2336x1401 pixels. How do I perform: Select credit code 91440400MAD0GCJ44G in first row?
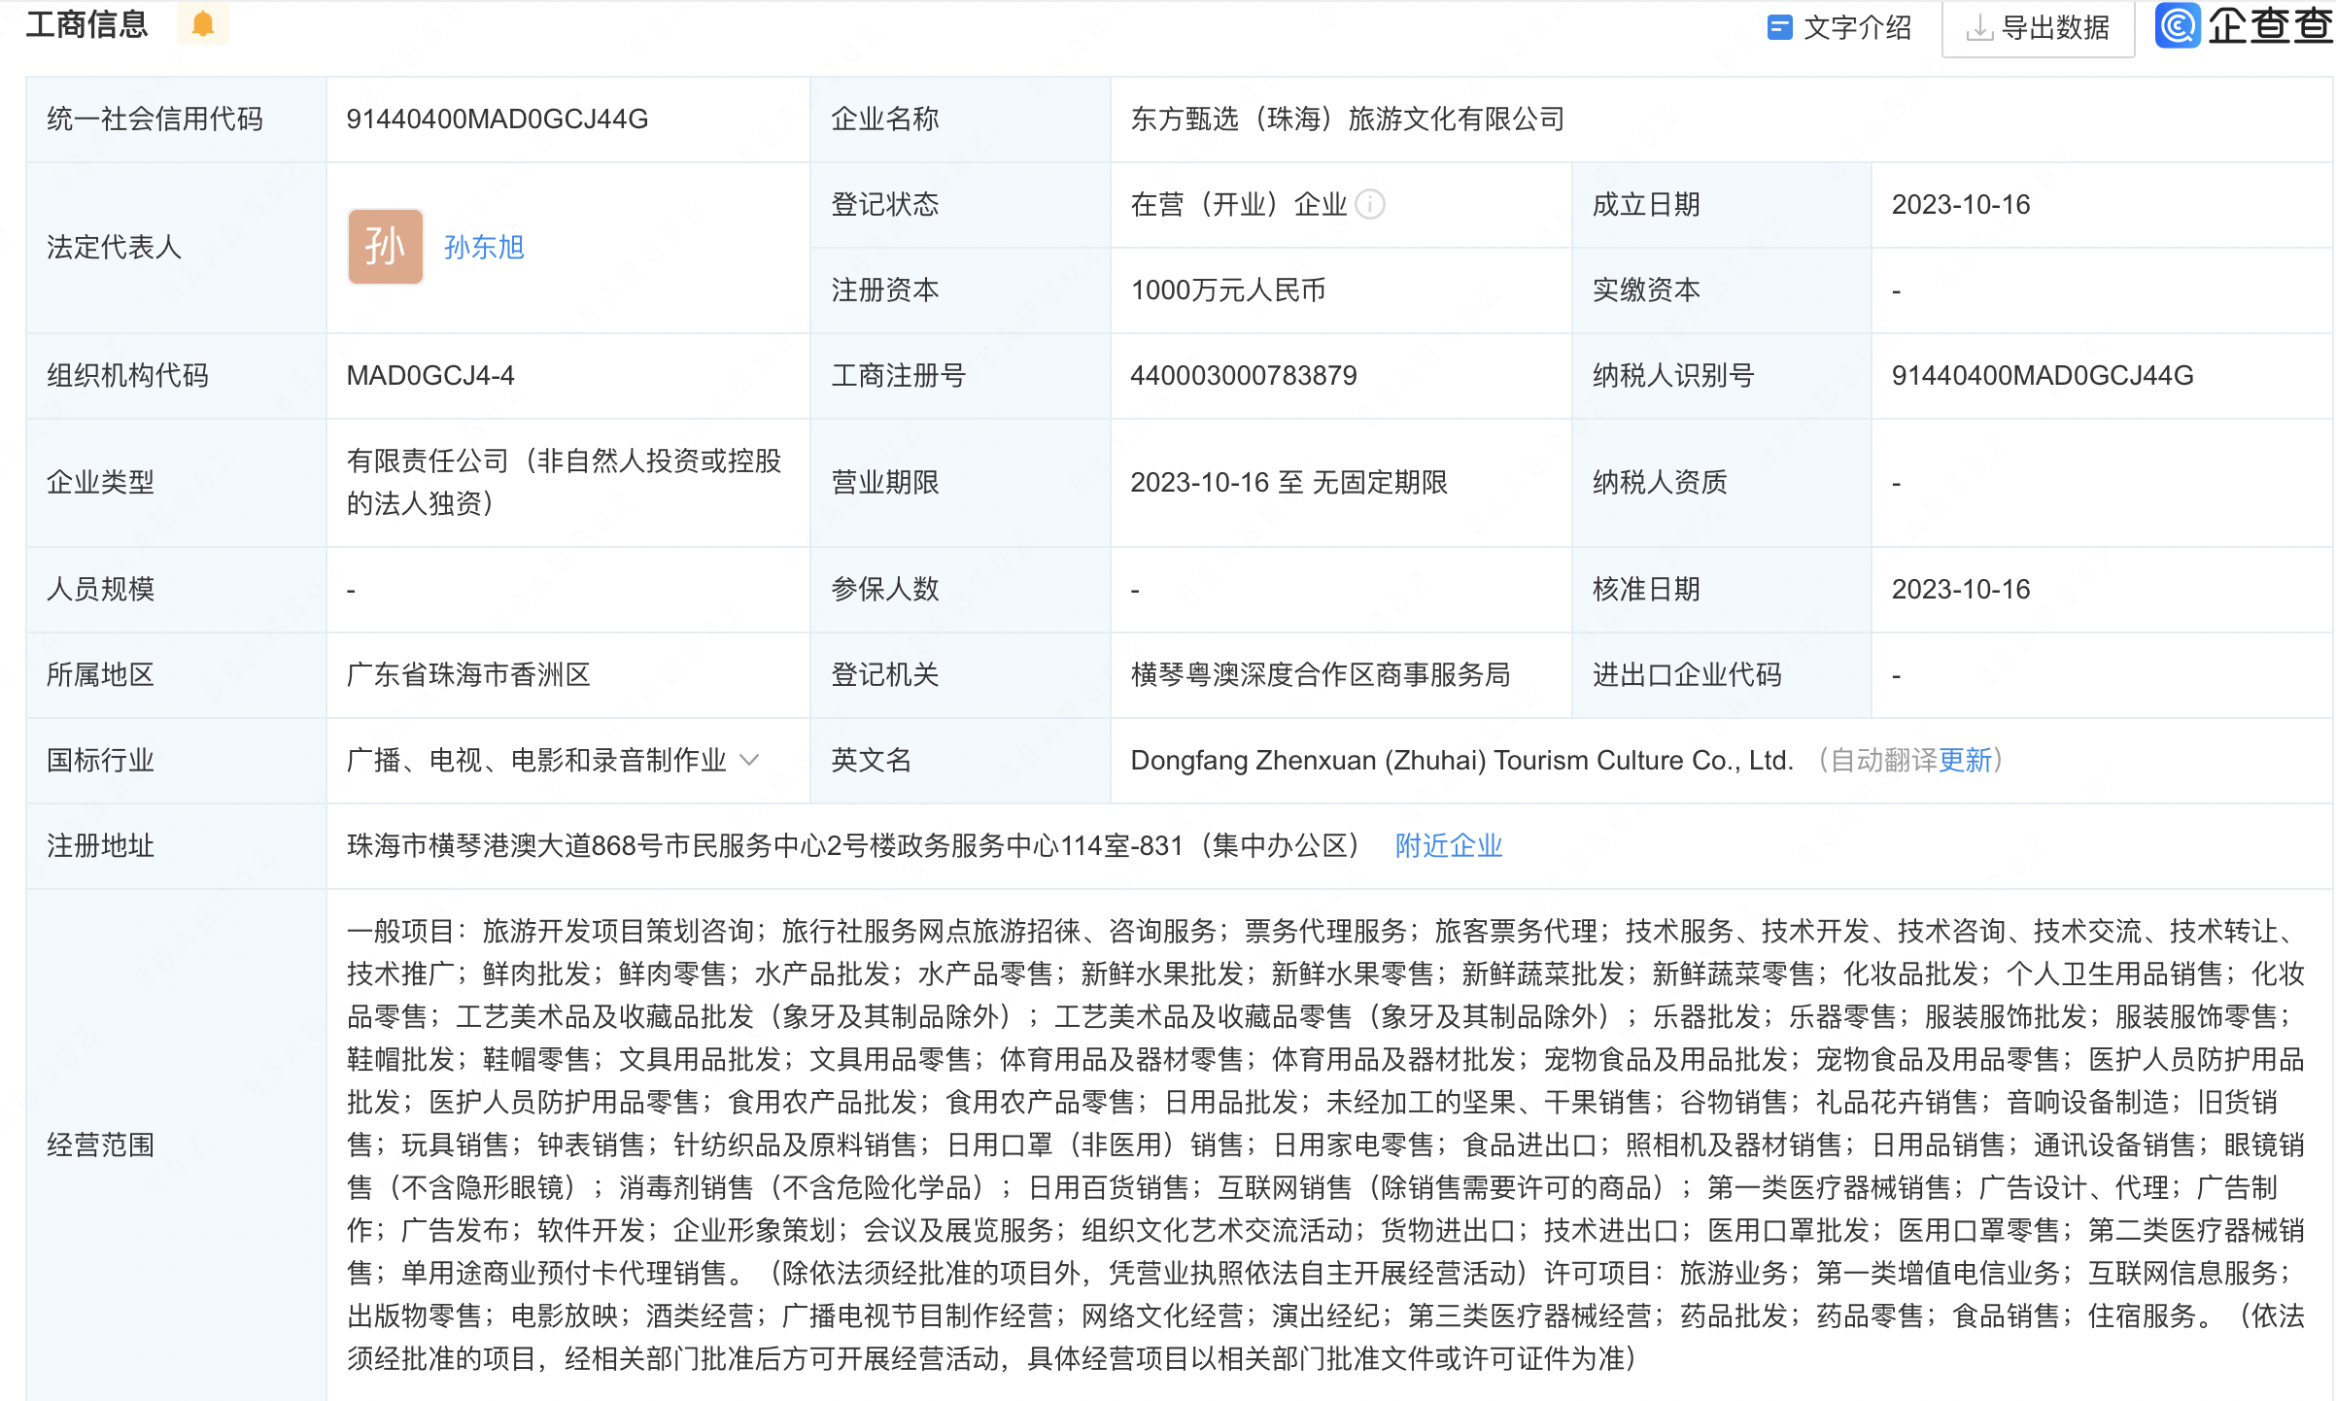[x=498, y=120]
